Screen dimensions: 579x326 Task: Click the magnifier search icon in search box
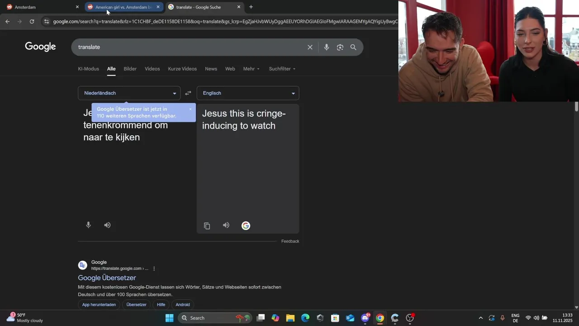point(353,47)
